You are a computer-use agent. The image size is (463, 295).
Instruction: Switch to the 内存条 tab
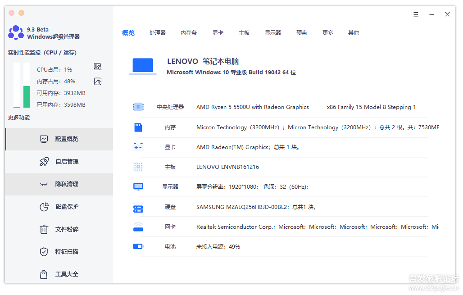coord(189,33)
